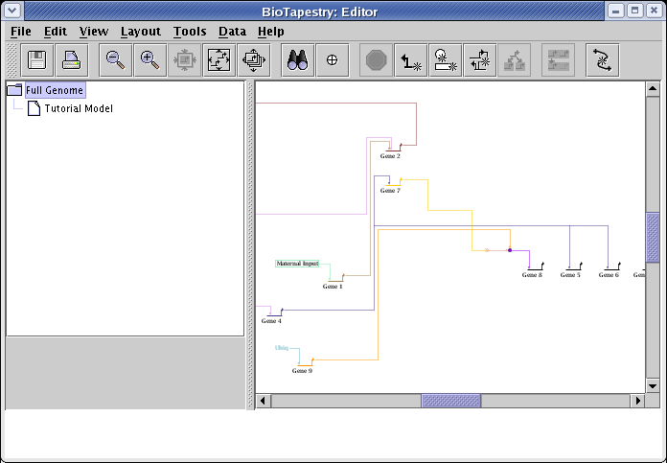The height and width of the screenshot is (463, 667).
Task: Open the Layout menu
Action: (x=141, y=31)
